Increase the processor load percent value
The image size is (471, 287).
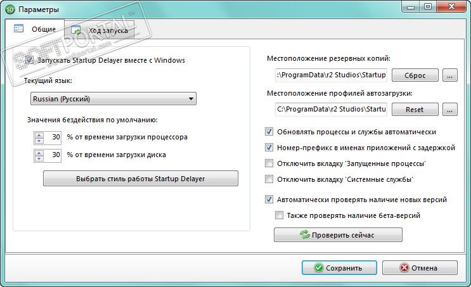click(x=39, y=135)
